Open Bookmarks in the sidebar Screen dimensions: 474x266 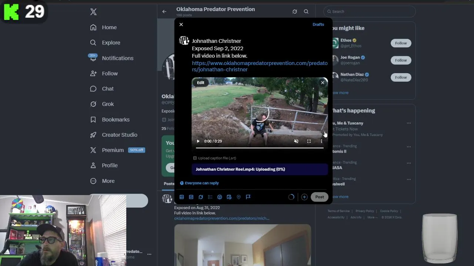[110, 120]
